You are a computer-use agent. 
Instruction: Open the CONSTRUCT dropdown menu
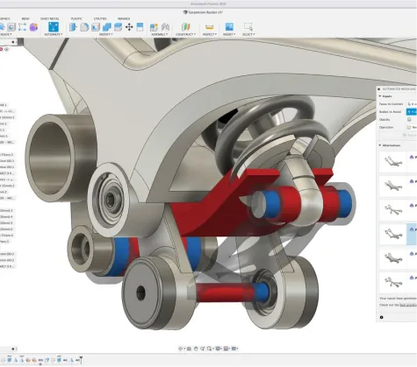point(186,34)
